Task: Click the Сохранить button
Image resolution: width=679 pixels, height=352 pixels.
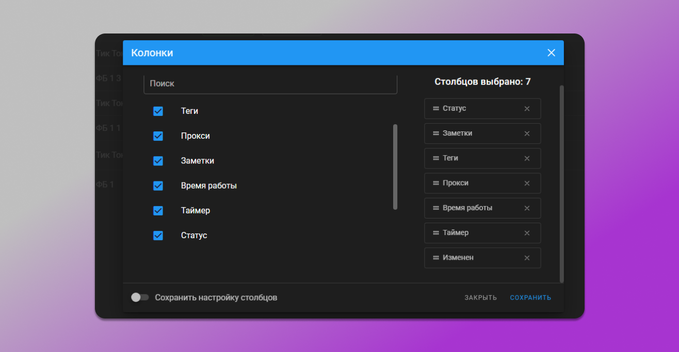Action: click(x=530, y=297)
